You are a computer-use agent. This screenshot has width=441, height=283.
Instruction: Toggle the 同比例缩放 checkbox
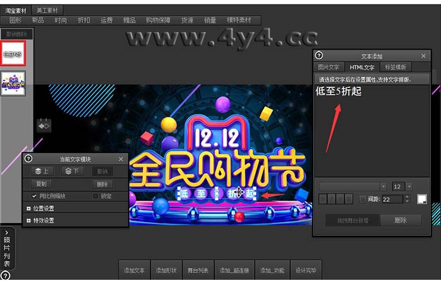(34, 196)
